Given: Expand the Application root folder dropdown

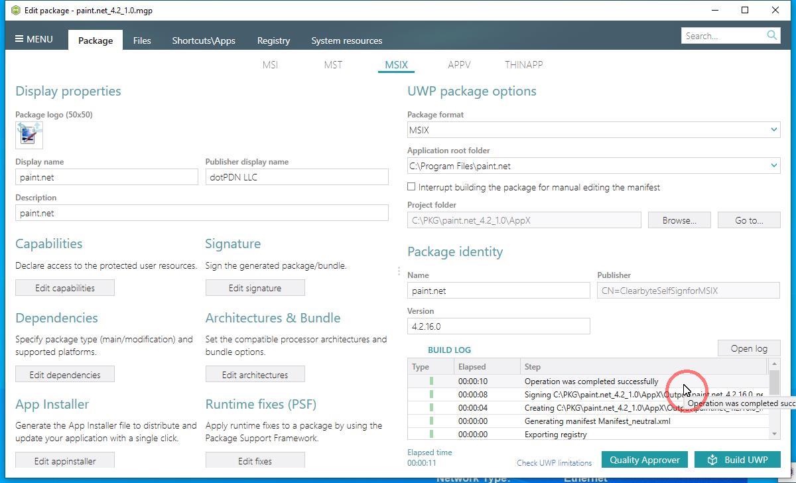Looking at the screenshot, I should 773,166.
